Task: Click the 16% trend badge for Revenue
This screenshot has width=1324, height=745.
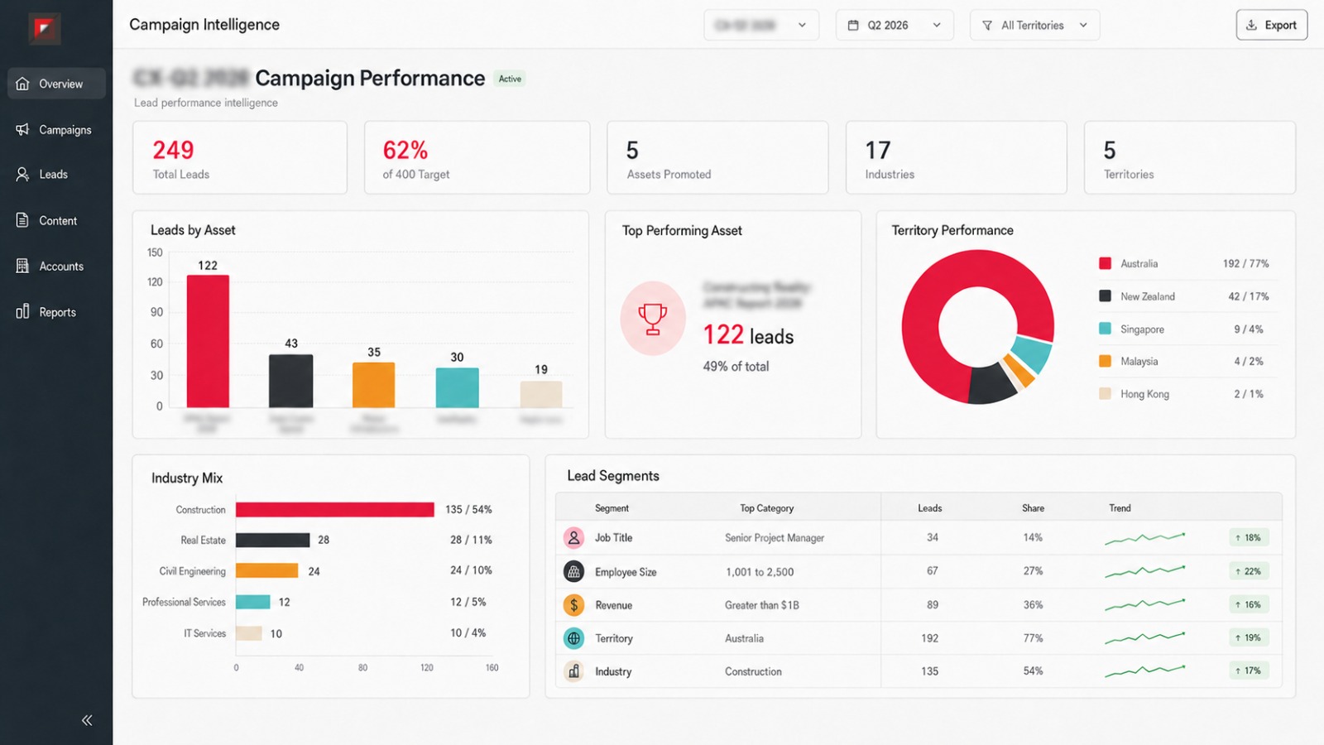Action: tap(1249, 604)
